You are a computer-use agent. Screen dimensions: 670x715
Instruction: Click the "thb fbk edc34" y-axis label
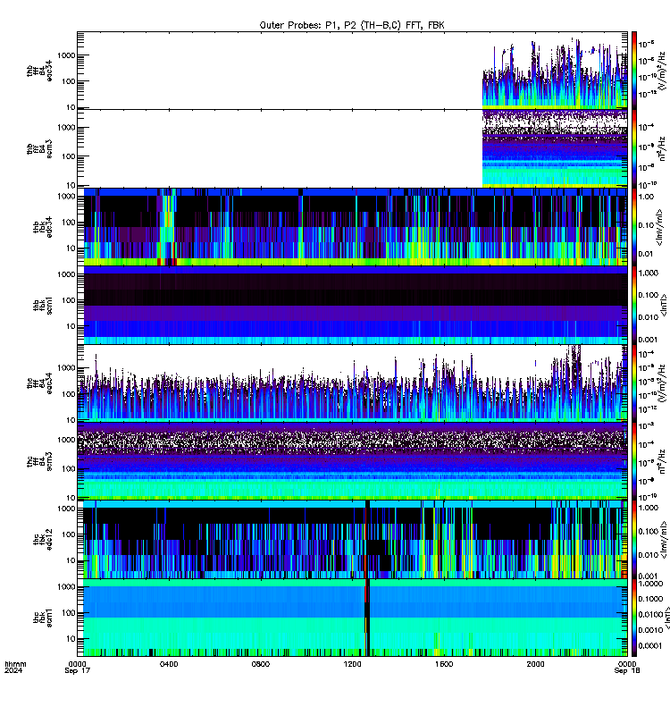(42, 227)
